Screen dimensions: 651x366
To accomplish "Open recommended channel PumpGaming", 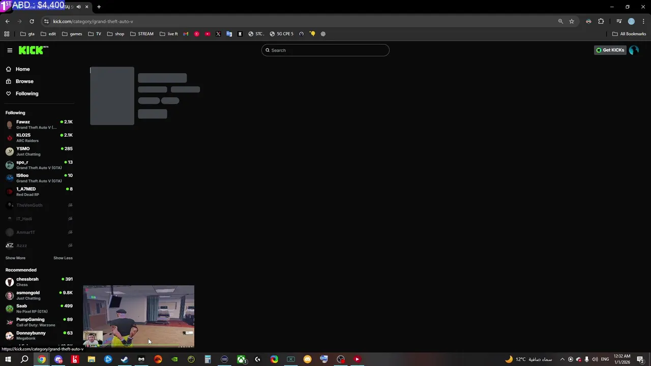I will tap(39, 322).
